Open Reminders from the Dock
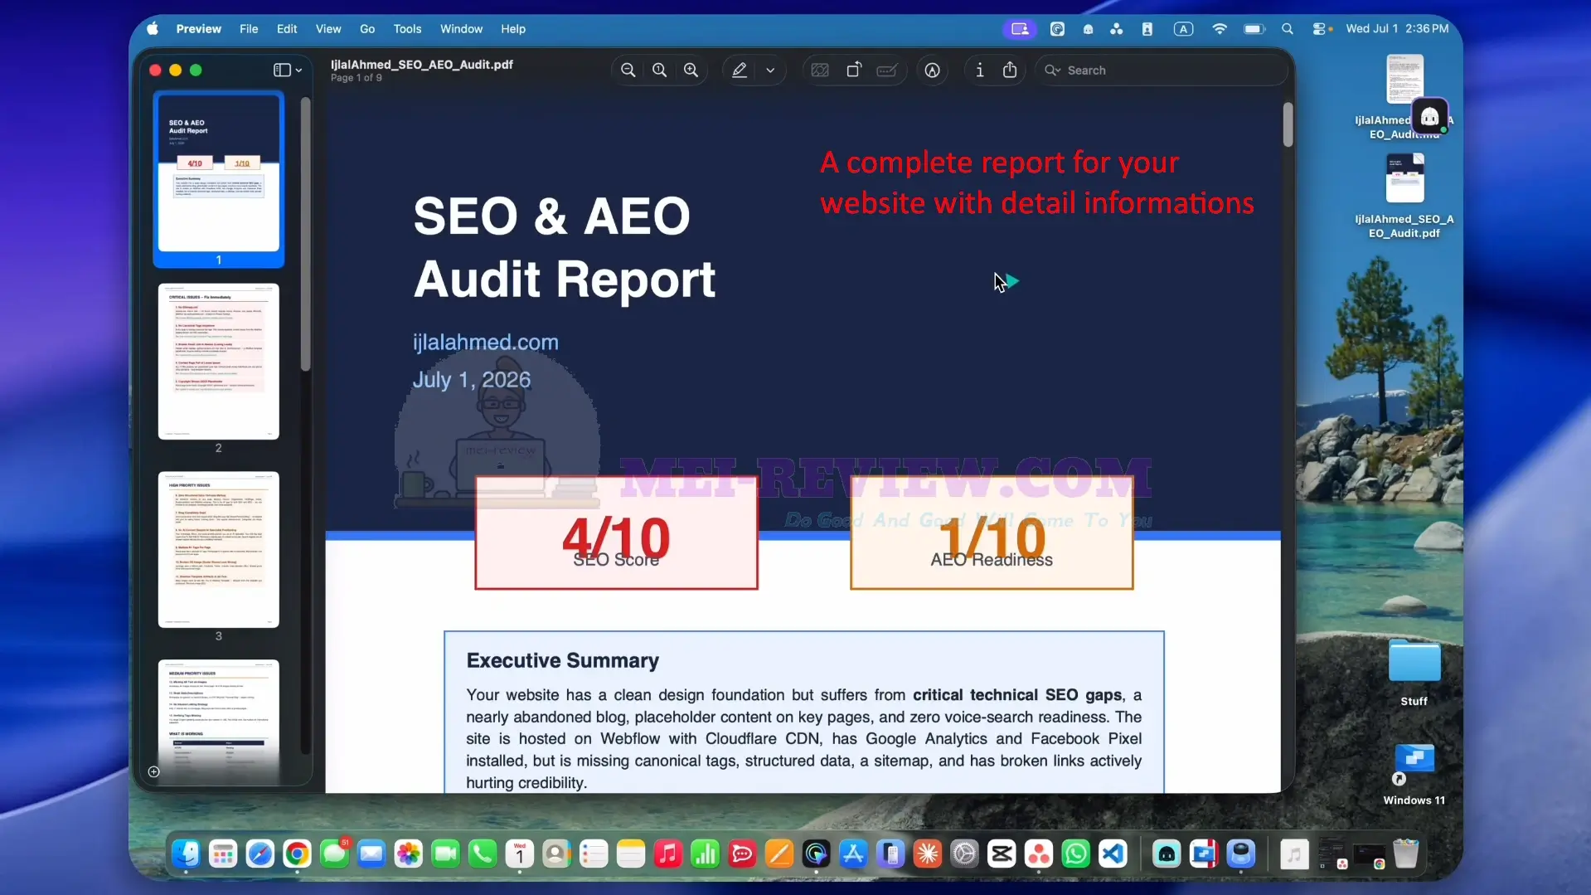This screenshot has width=1591, height=895. point(594,854)
